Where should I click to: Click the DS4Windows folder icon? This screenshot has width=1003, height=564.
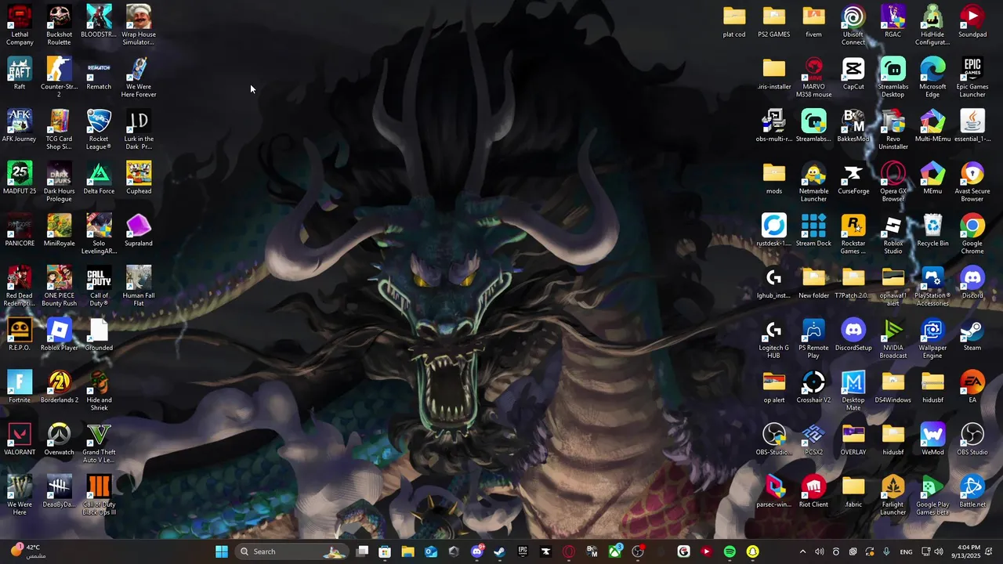click(x=893, y=387)
